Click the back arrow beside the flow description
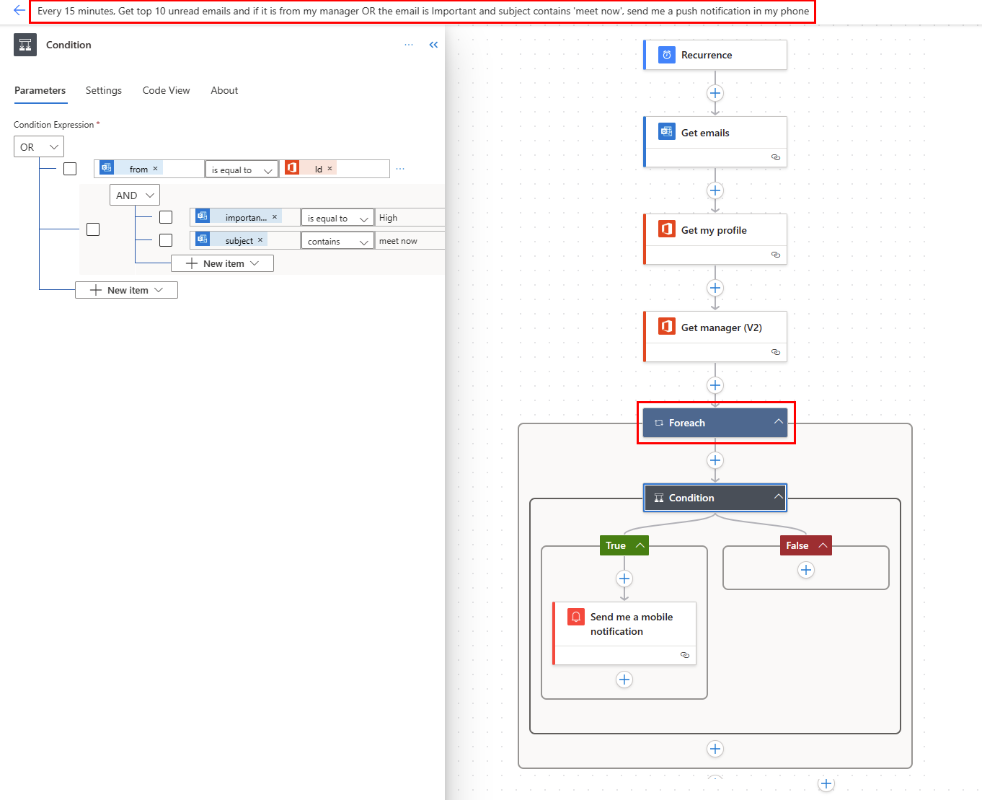Viewport: 982px width, 800px height. 19,11
